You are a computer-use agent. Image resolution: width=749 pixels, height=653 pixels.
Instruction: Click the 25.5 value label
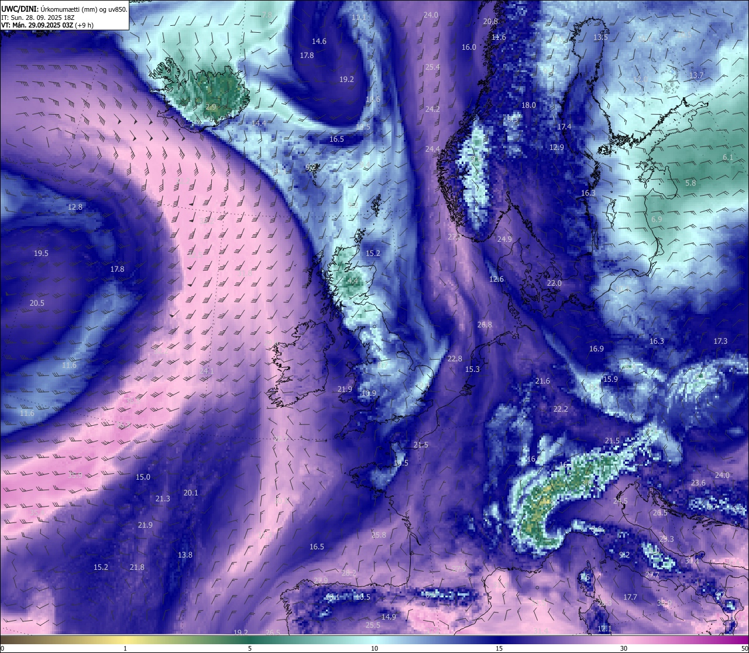[x=373, y=625]
